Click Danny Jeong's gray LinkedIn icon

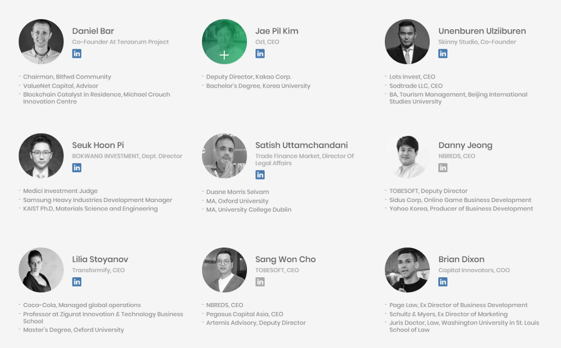click(x=443, y=168)
